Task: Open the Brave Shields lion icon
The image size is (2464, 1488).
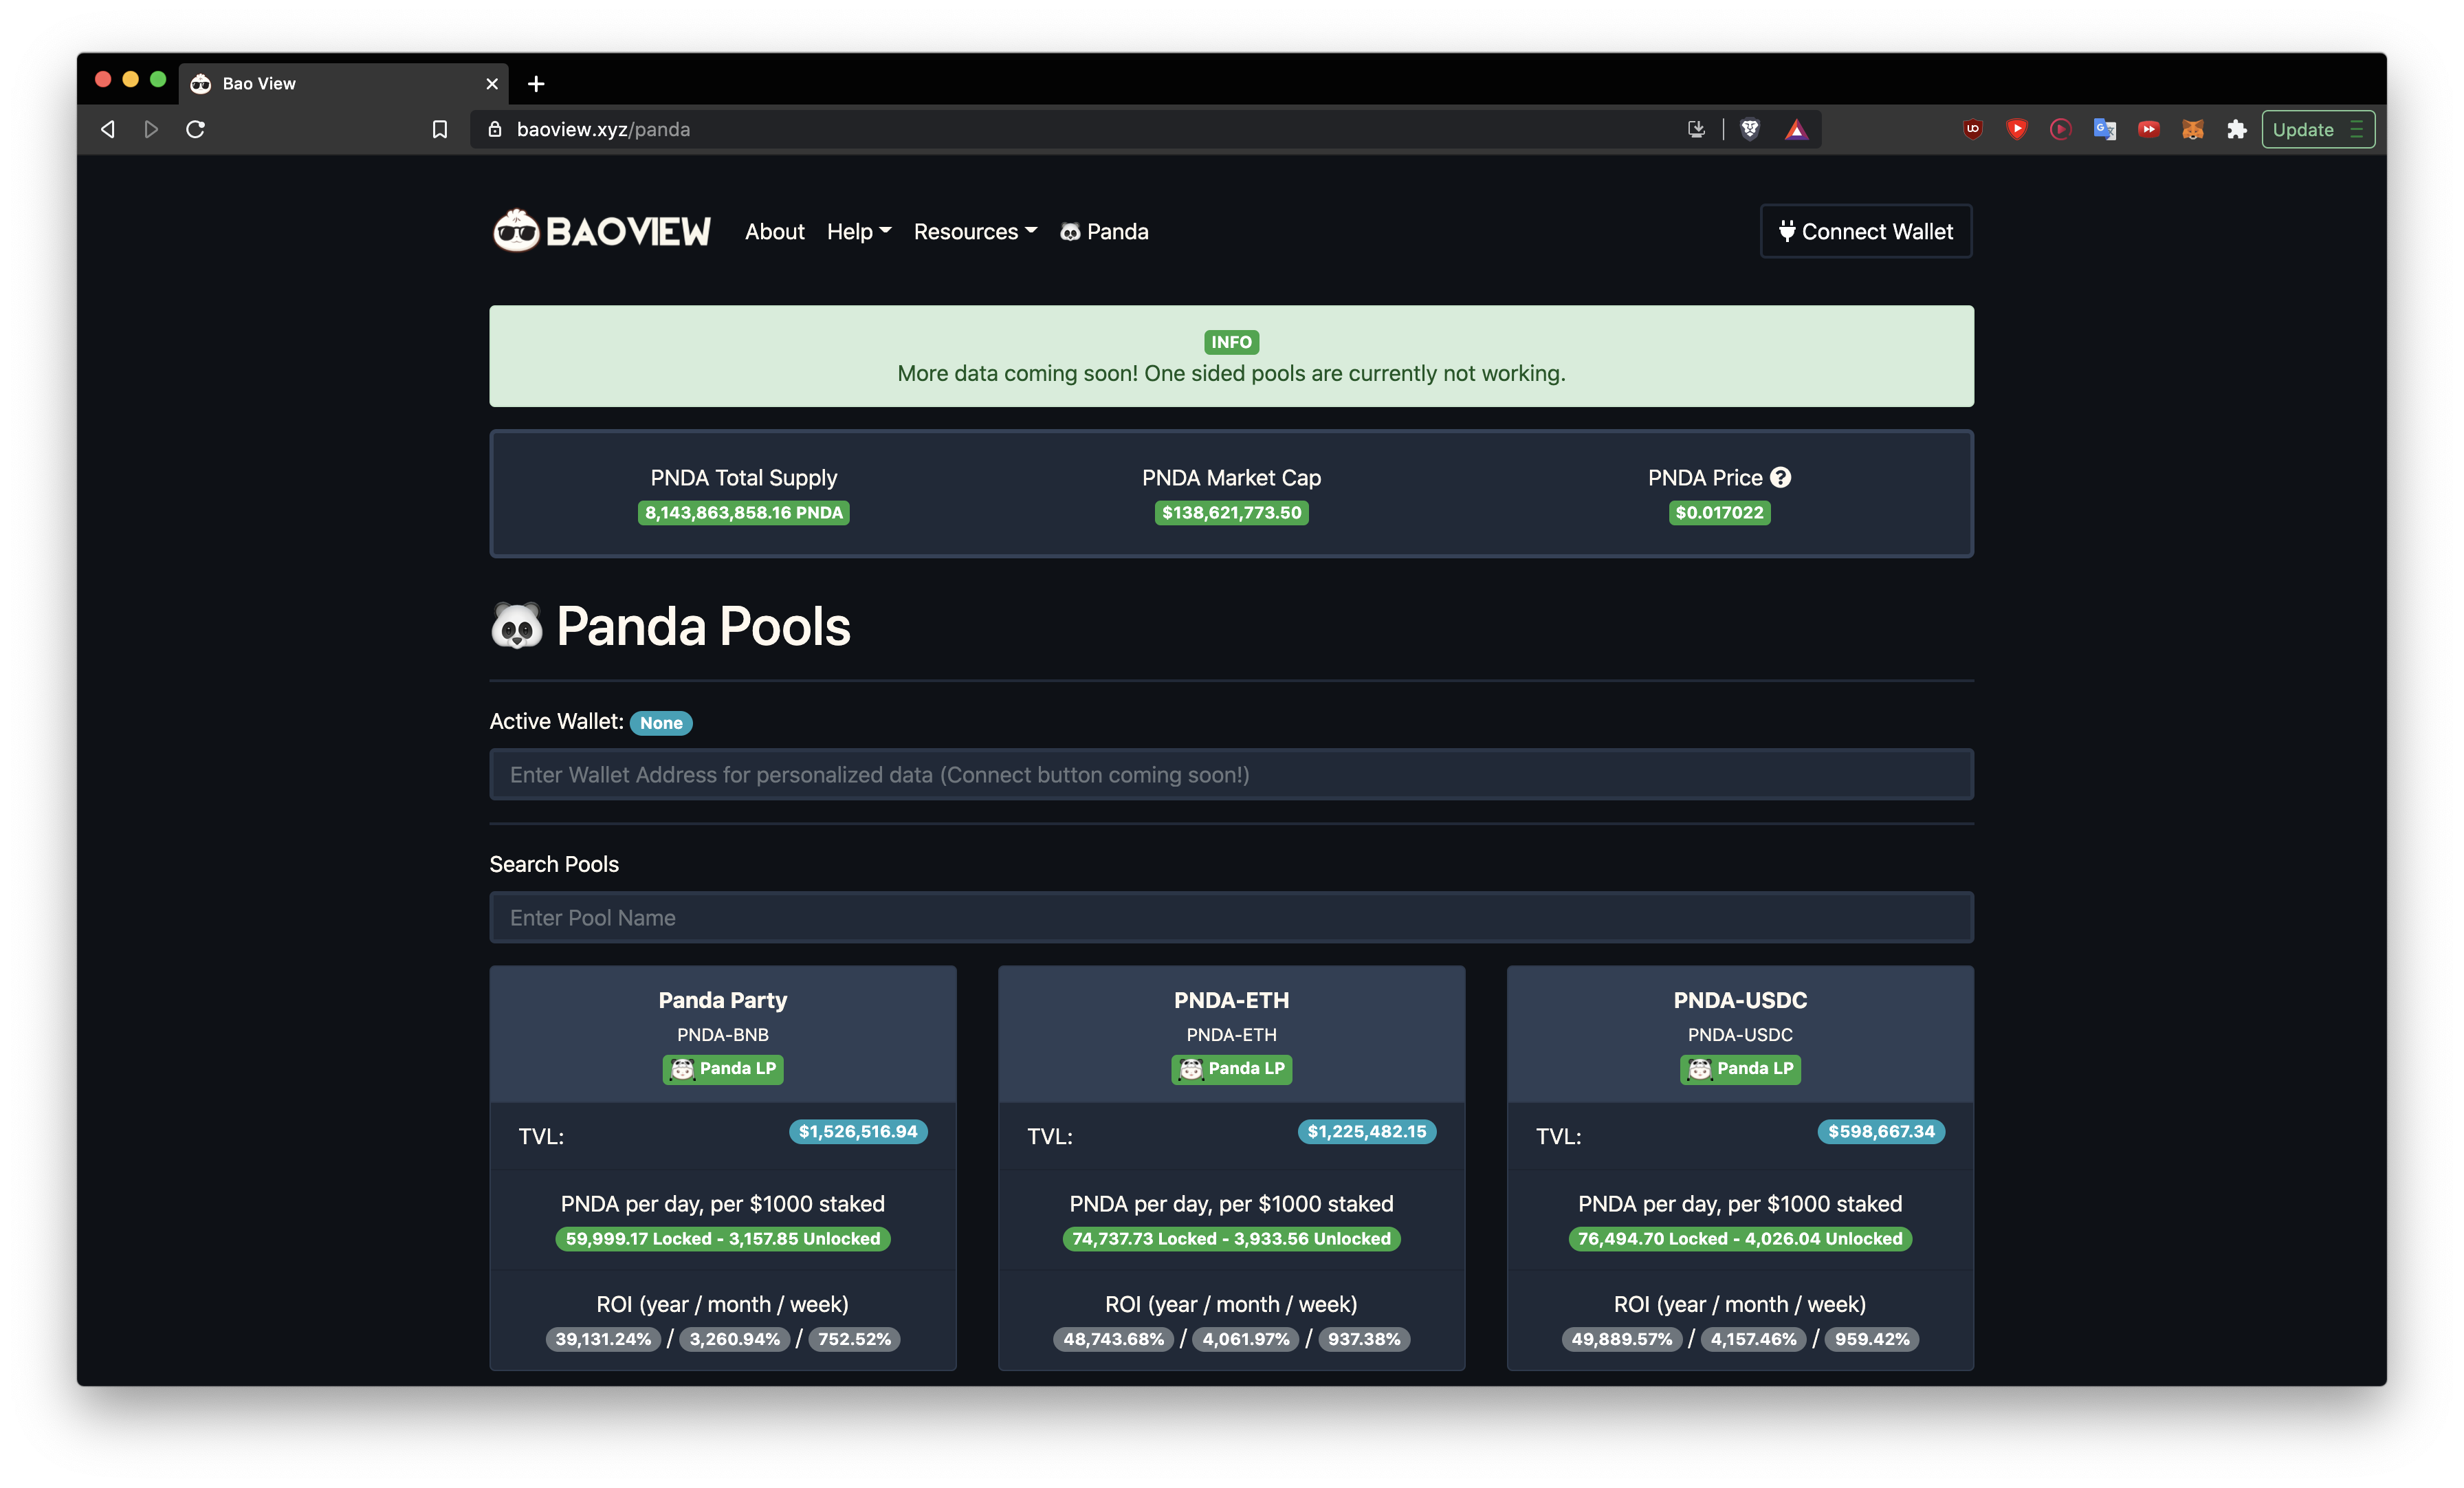Action: click(1749, 129)
